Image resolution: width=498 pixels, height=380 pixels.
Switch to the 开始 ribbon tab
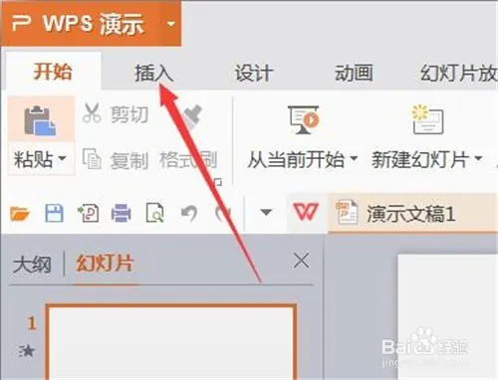coord(53,72)
